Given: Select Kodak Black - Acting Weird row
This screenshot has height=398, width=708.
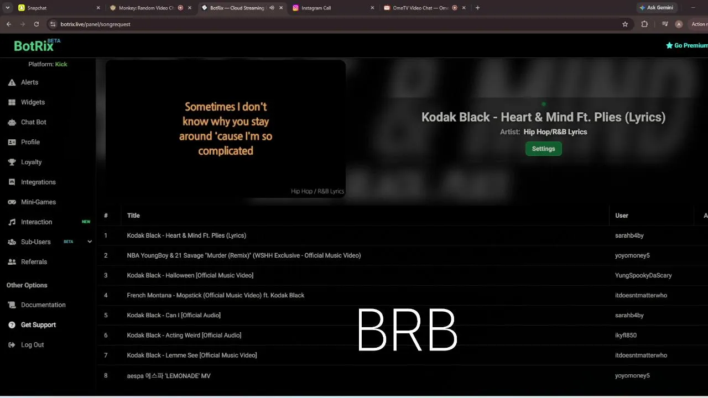Looking at the screenshot, I should [403, 335].
